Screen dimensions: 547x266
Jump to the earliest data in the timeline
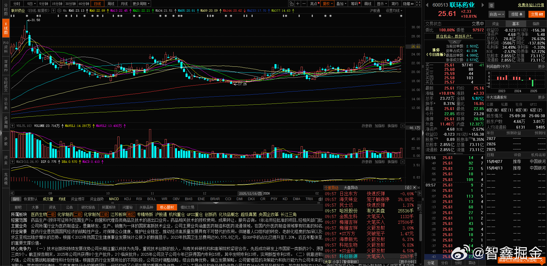(x=12, y=193)
